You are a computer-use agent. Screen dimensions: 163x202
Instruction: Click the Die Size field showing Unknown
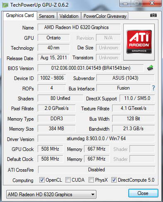pos(108,48)
